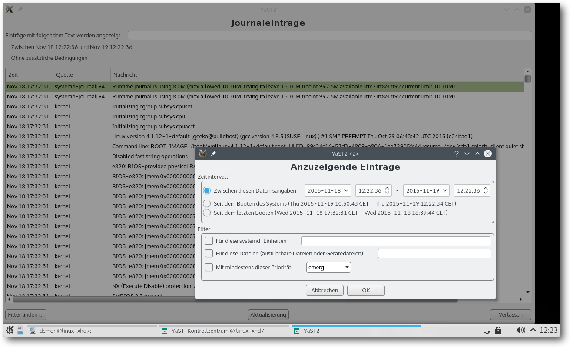This screenshot has width=570, height=347.
Task: Select 'Initializing cgroup subsys cpu' row
Action: [x=265, y=117]
